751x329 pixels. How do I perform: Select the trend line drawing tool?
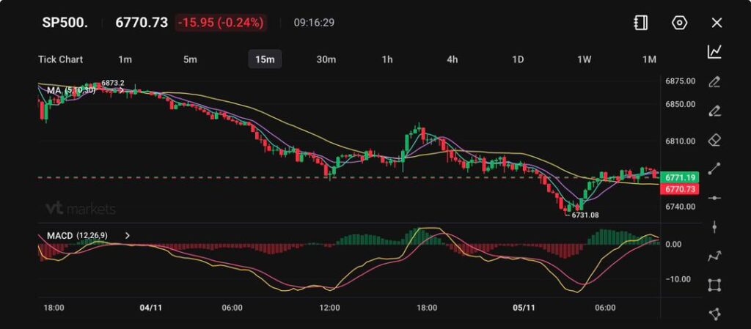[714, 169]
